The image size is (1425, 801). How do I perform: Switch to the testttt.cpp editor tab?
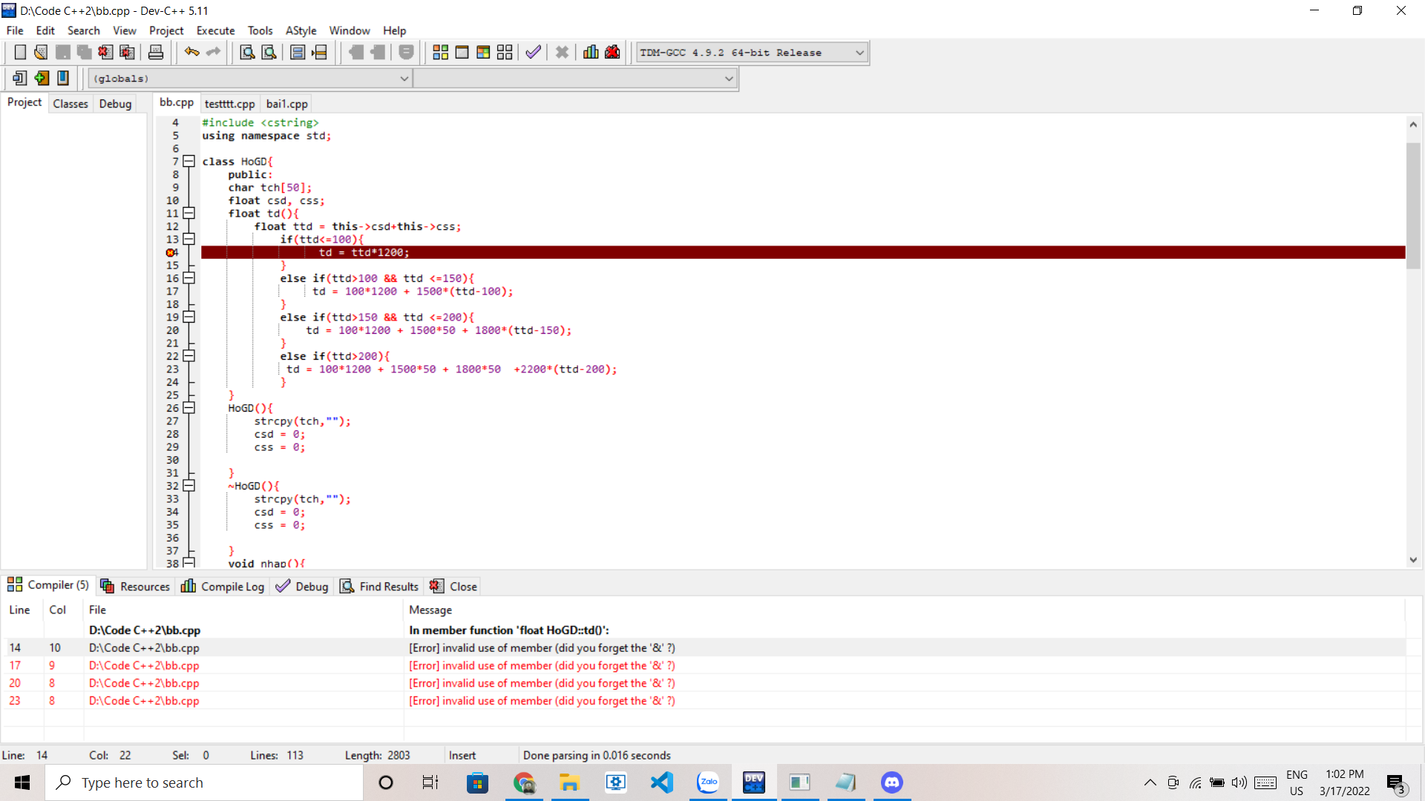click(x=229, y=104)
